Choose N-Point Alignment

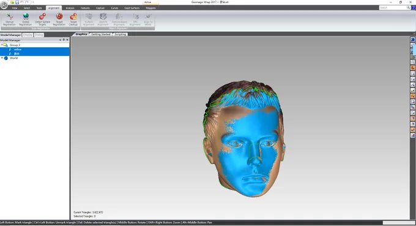click(x=89, y=20)
